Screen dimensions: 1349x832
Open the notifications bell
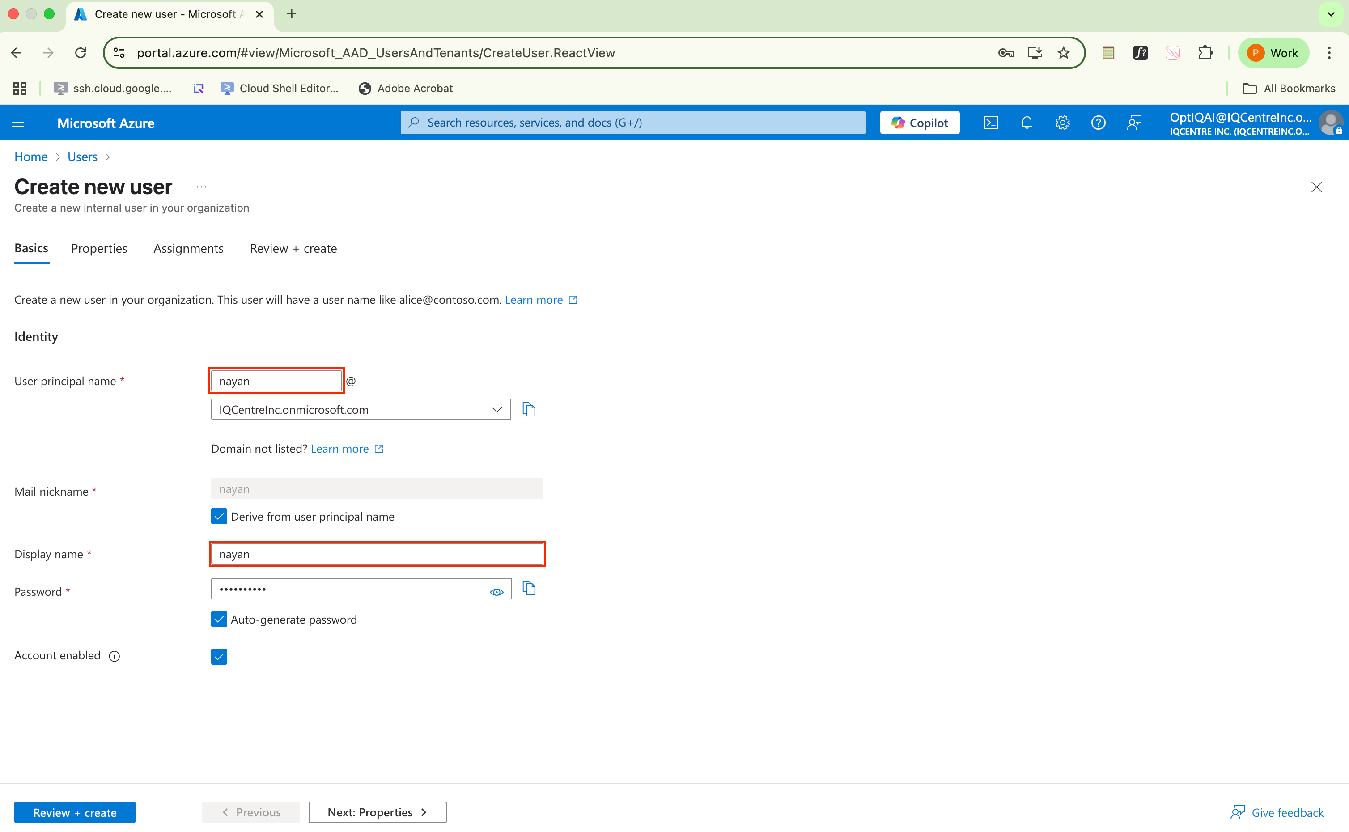[x=1027, y=123]
